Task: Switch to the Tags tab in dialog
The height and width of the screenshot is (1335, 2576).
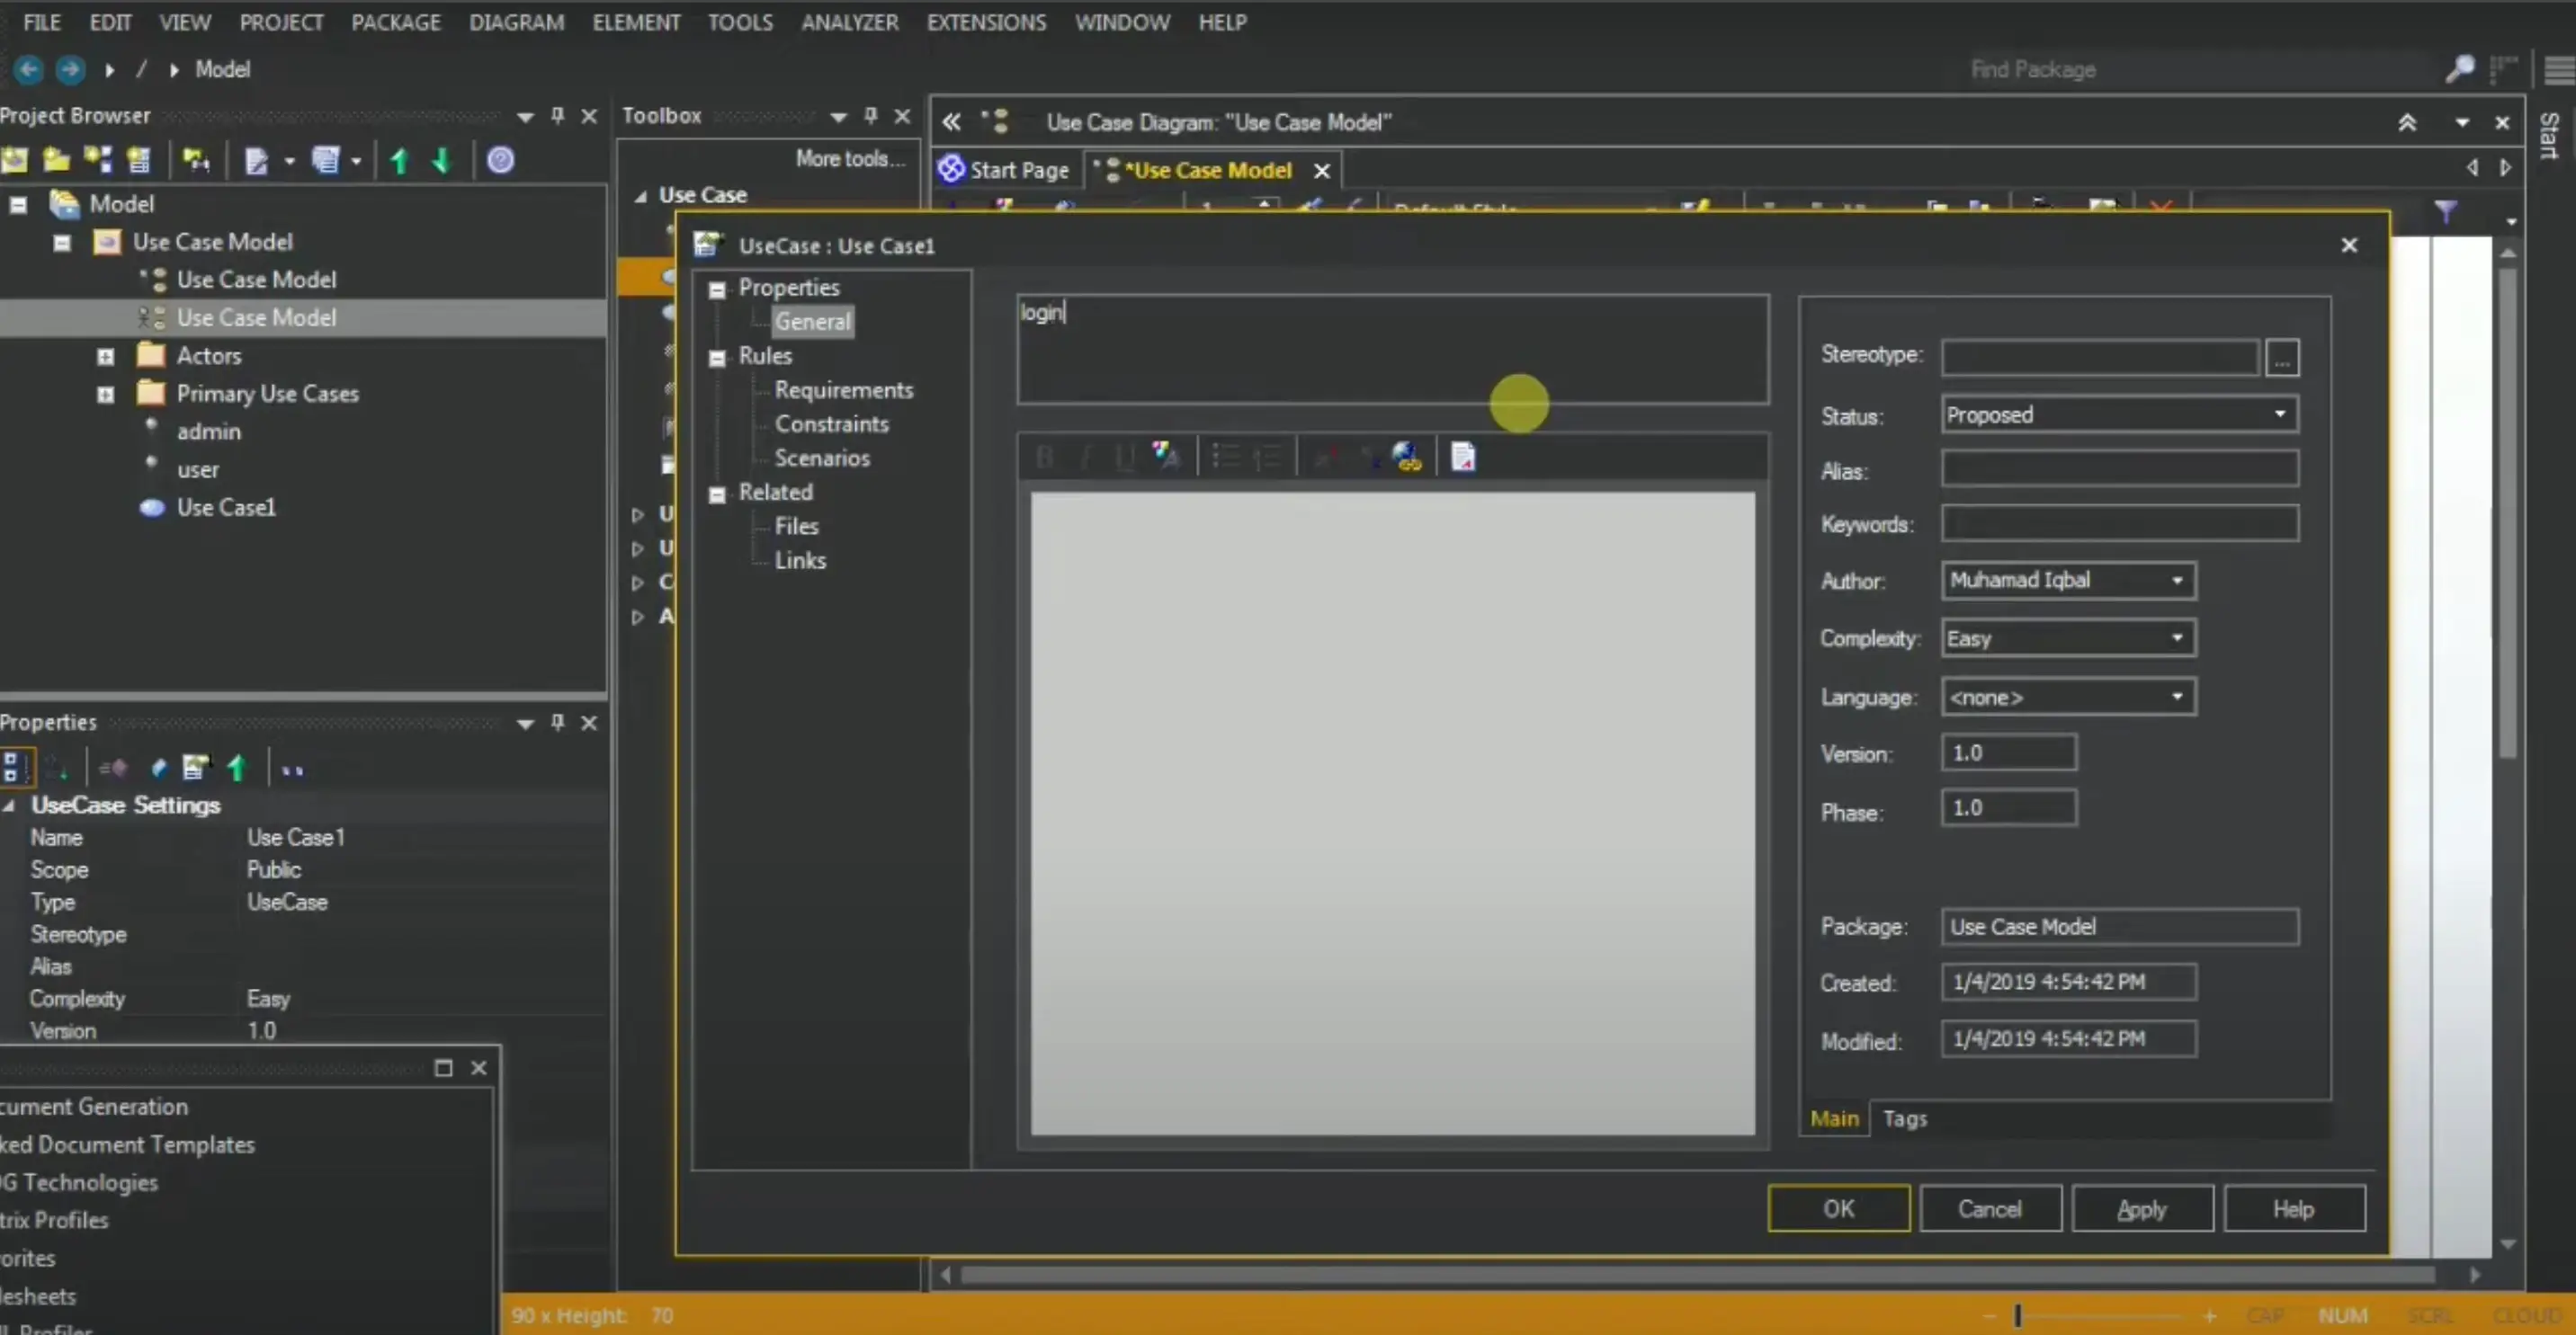Action: [1904, 1118]
